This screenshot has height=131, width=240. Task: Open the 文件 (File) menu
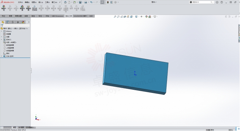[20, 2]
